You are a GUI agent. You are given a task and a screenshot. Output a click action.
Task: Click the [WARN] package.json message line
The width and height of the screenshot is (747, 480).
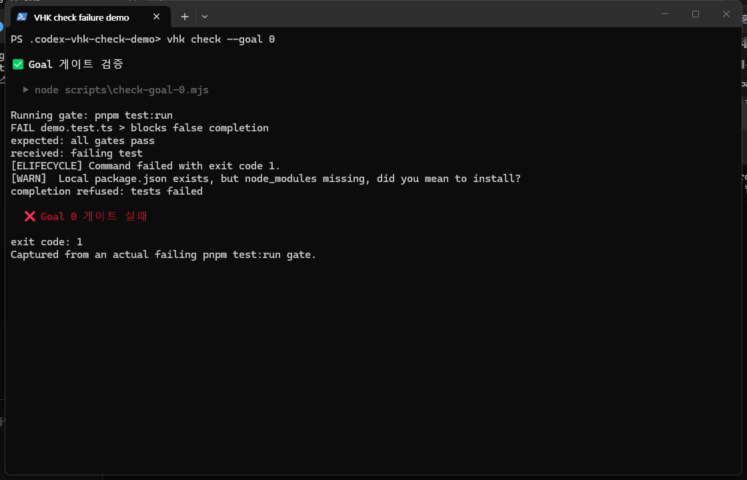pos(265,179)
